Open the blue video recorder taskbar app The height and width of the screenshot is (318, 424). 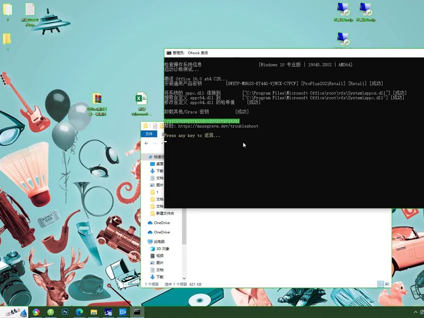click(123, 312)
